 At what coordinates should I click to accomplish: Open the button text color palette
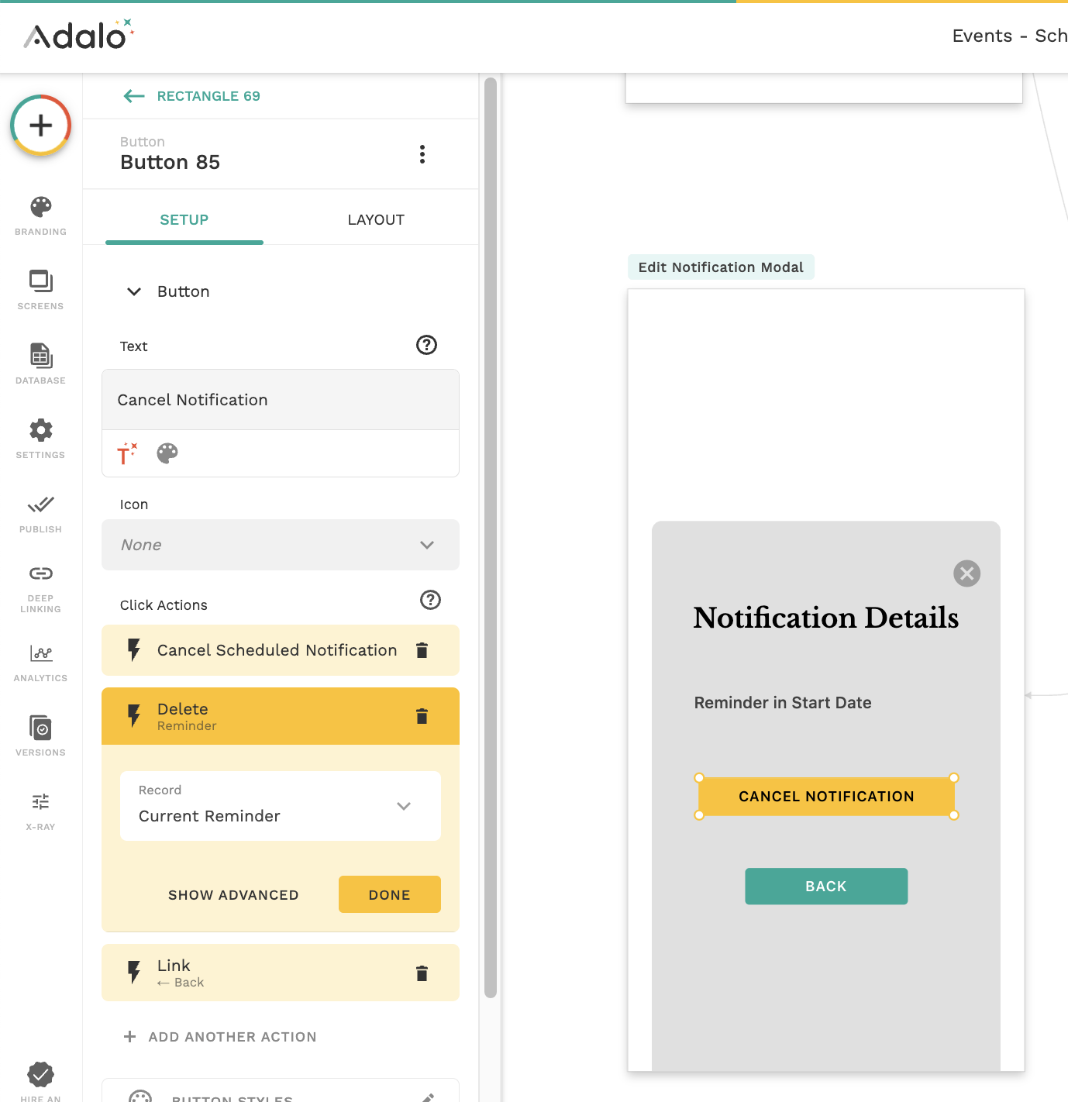point(167,453)
